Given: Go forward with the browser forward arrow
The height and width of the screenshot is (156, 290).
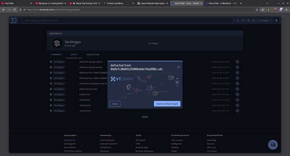Looking at the screenshot, I should 9,10.
